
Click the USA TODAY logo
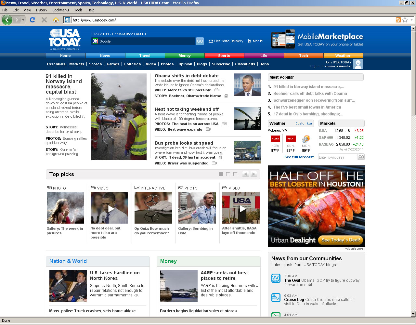(65, 39)
